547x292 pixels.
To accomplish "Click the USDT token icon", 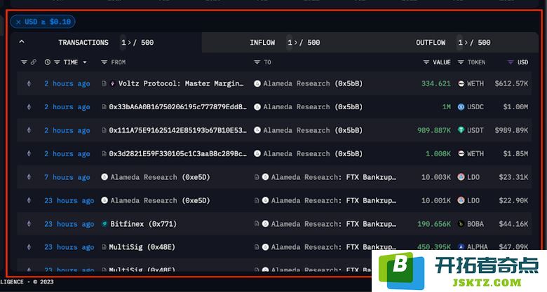I will [461, 130].
